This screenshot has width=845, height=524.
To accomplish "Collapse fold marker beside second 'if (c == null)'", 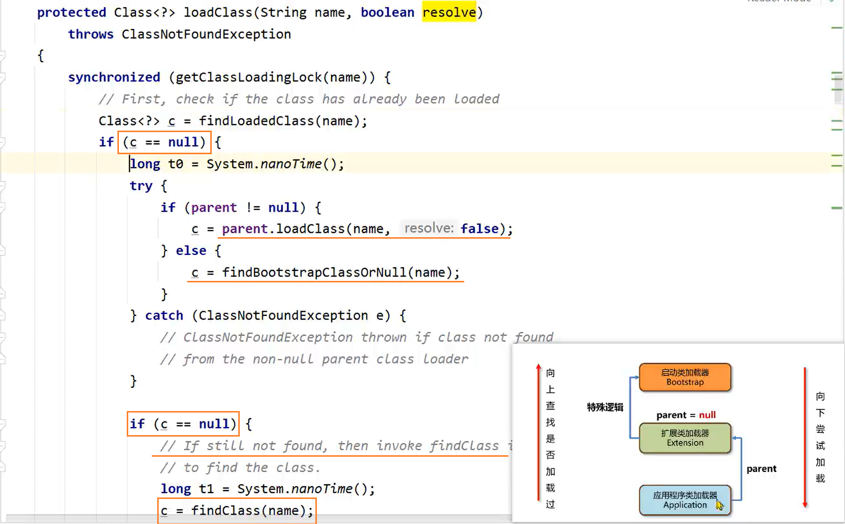I will point(2,424).
